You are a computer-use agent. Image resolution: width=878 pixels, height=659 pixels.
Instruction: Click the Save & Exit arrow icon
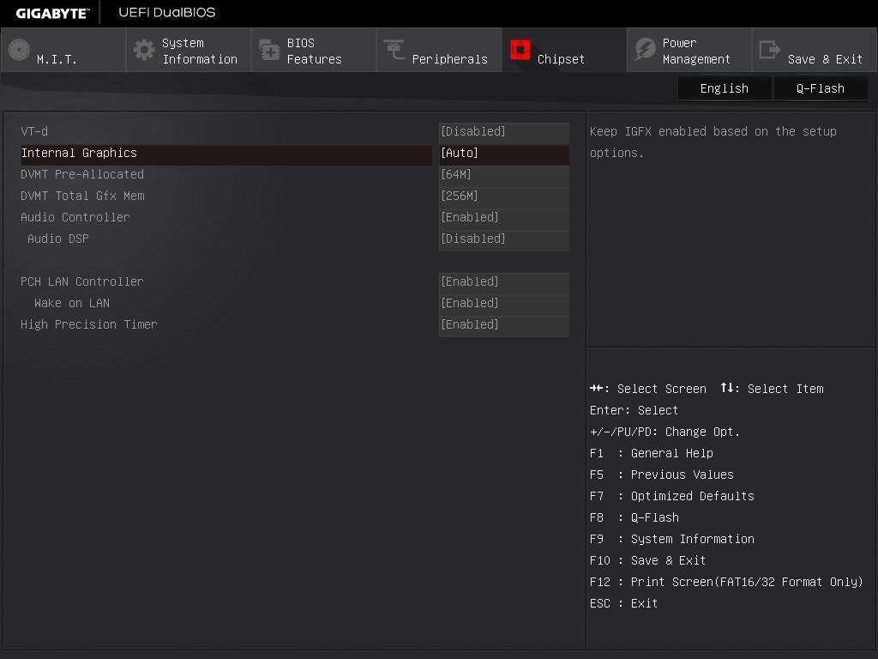tap(770, 51)
